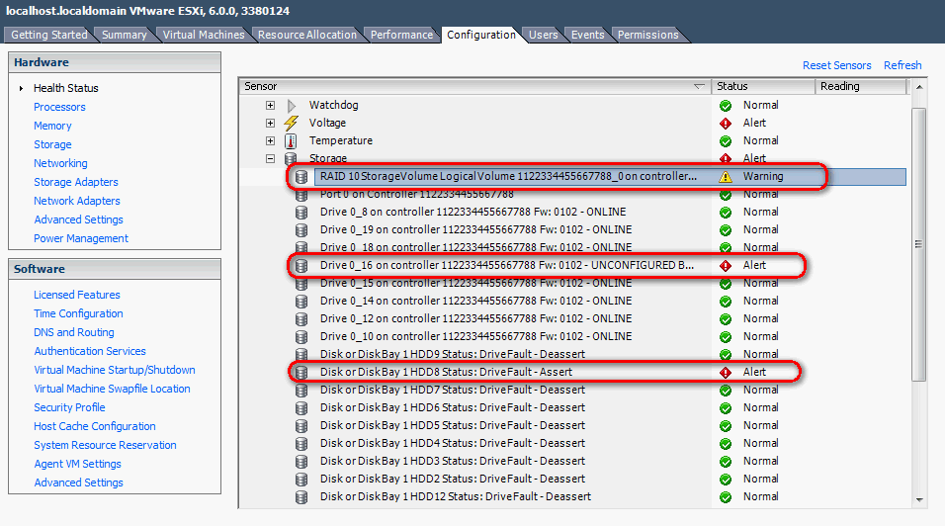Click the Reset Sensors link
Screen dimensions: 945x526
pos(836,65)
